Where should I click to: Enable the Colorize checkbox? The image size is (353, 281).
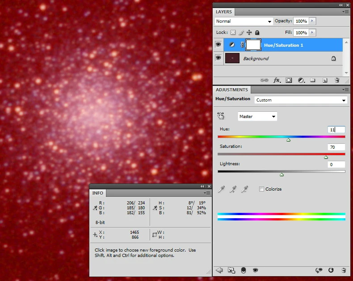pos(261,189)
